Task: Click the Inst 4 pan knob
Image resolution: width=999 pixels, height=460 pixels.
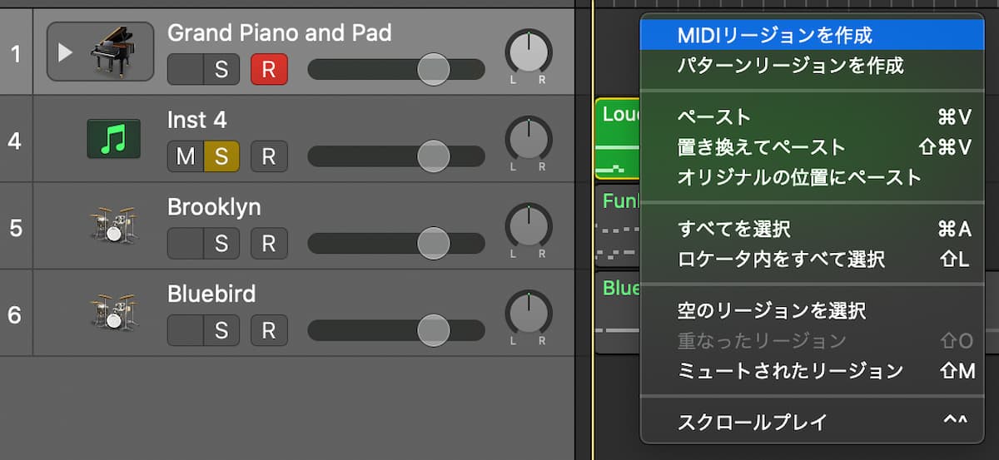Action: 529,139
